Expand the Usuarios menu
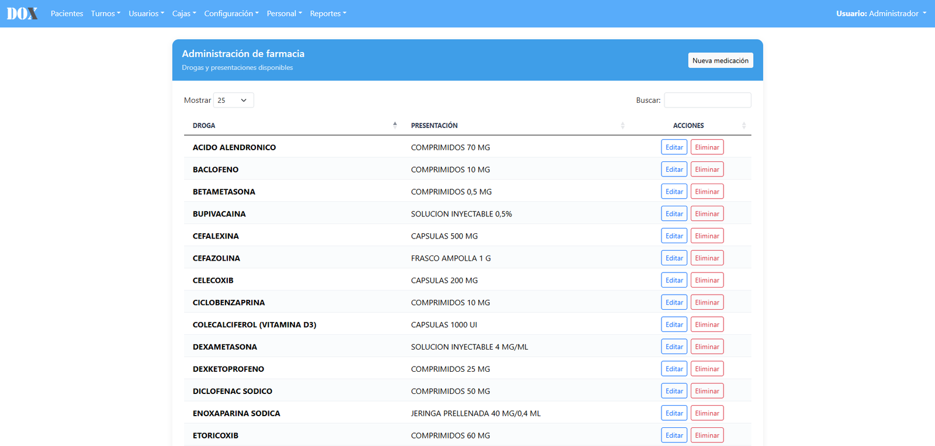This screenshot has height=446, width=935. (146, 13)
